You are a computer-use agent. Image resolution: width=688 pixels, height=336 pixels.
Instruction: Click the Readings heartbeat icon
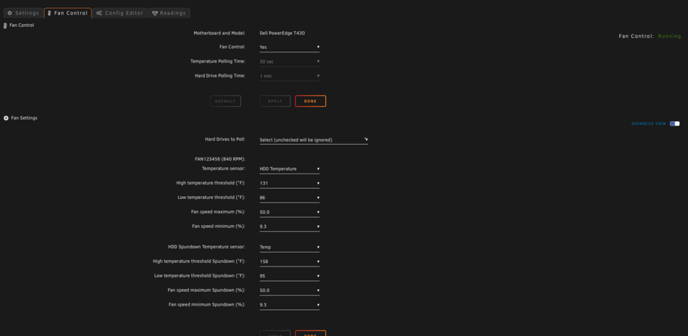click(155, 13)
